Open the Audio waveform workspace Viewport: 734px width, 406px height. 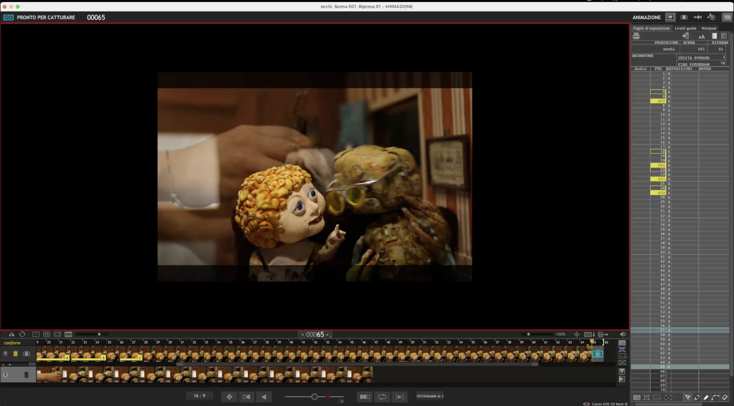[698, 17]
